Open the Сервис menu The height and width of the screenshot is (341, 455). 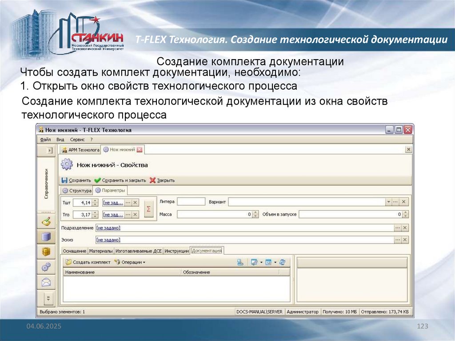(77, 140)
